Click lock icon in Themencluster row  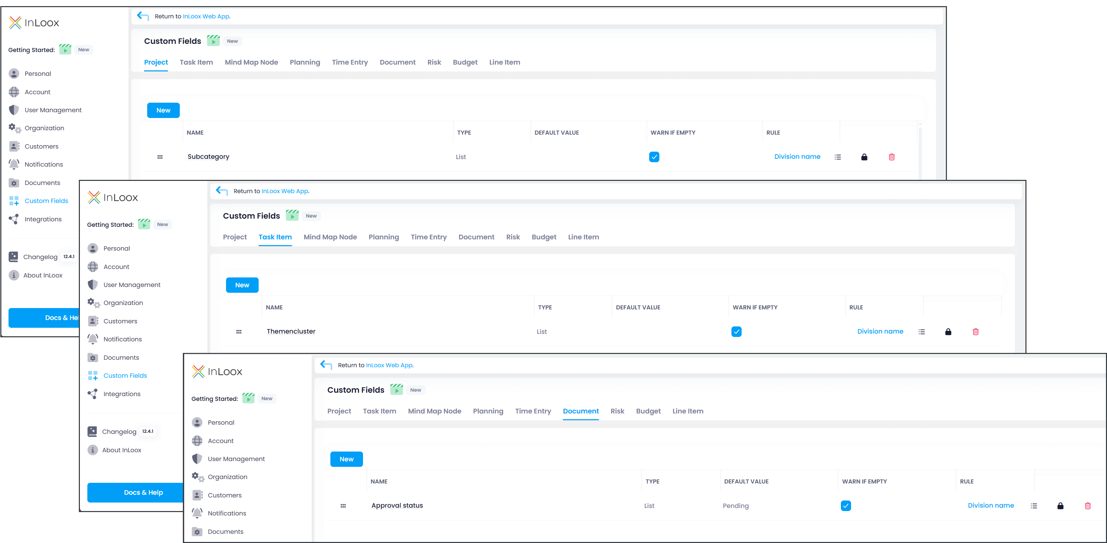pyautogui.click(x=948, y=332)
